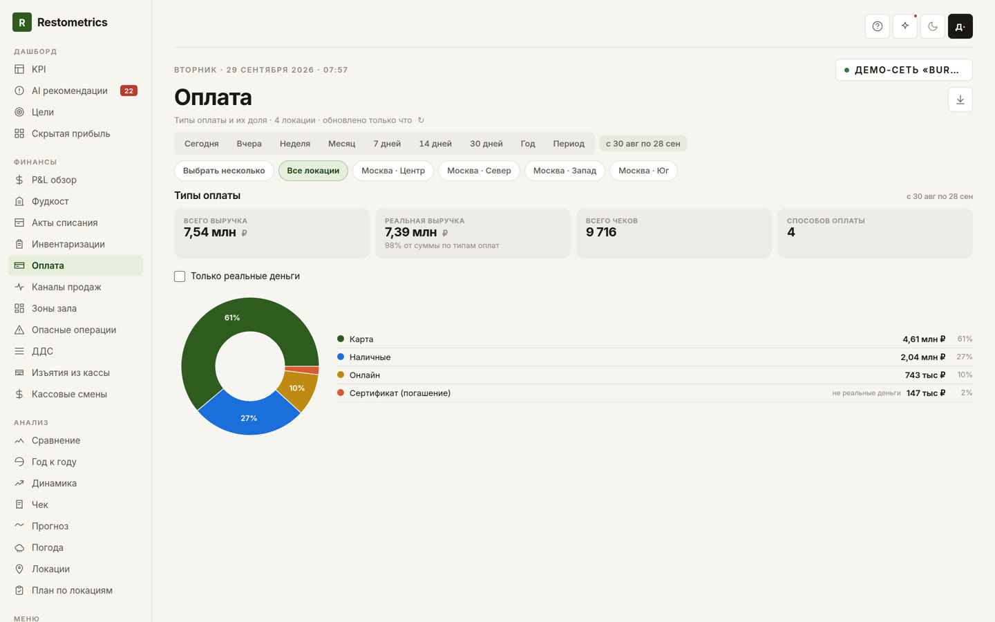
Task: Open the user profile avatar Д
Action: point(960,26)
